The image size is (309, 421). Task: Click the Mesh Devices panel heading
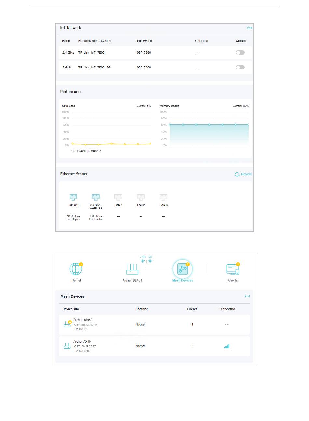pyautogui.click(x=72, y=296)
